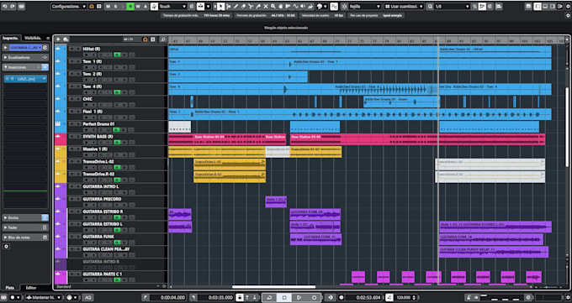572x303 pixels.
Task: Open the Rejilla snap type dropdown
Action: point(366,6)
